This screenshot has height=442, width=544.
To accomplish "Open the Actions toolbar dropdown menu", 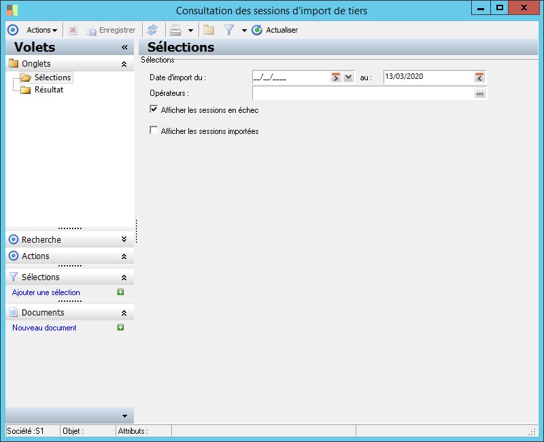I will pyautogui.click(x=42, y=30).
